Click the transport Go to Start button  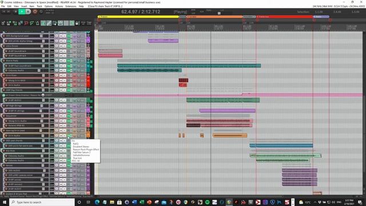point(4,11)
